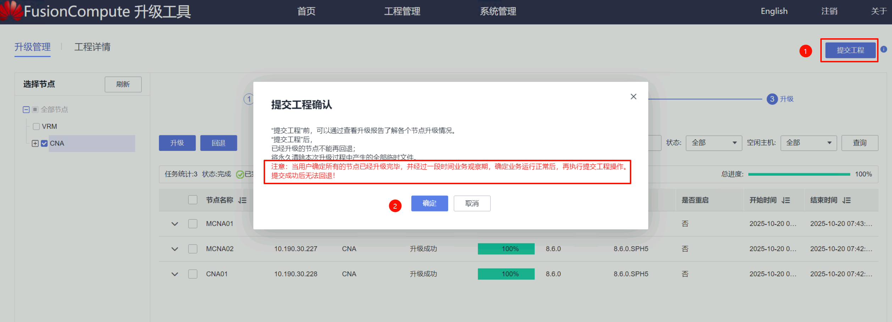The height and width of the screenshot is (322, 892).
Task: Confirm with the 确定 button
Action: tap(429, 203)
